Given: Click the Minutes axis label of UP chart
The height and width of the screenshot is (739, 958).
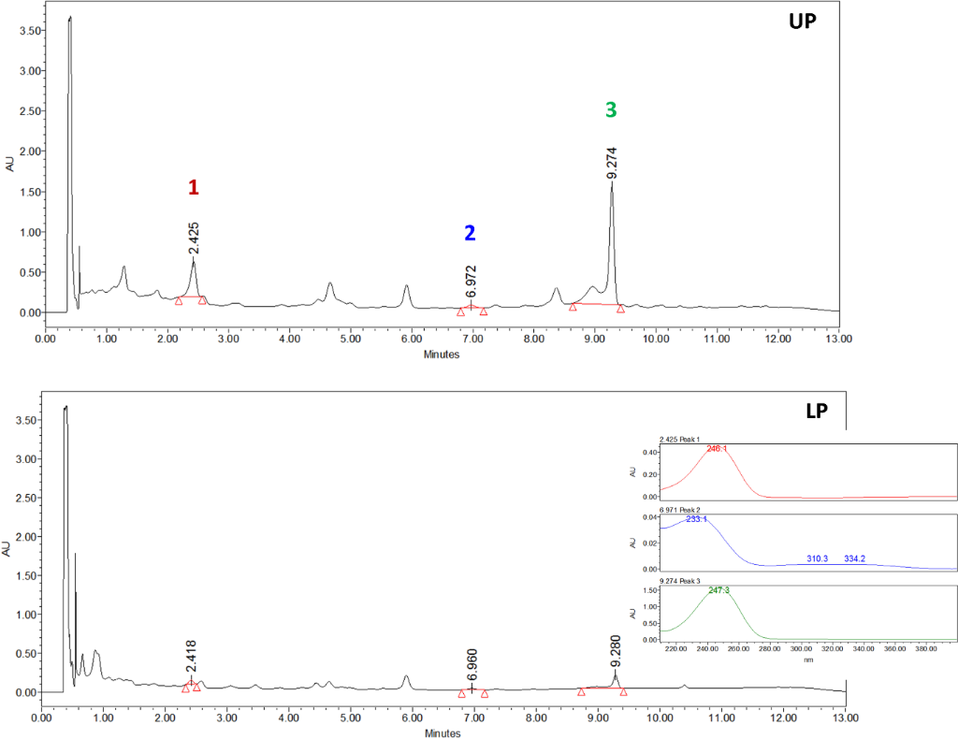Looking at the screenshot, I should click(x=443, y=355).
